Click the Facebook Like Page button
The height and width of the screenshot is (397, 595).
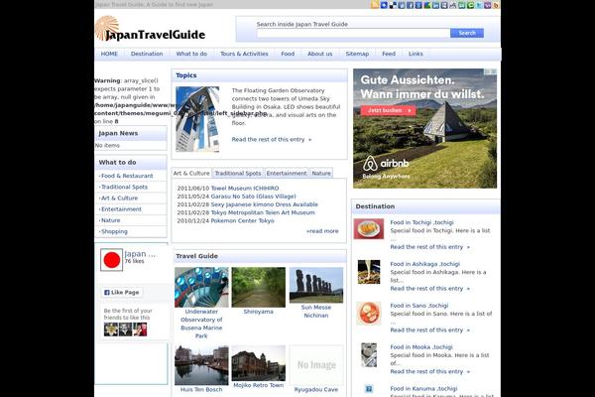point(122,292)
